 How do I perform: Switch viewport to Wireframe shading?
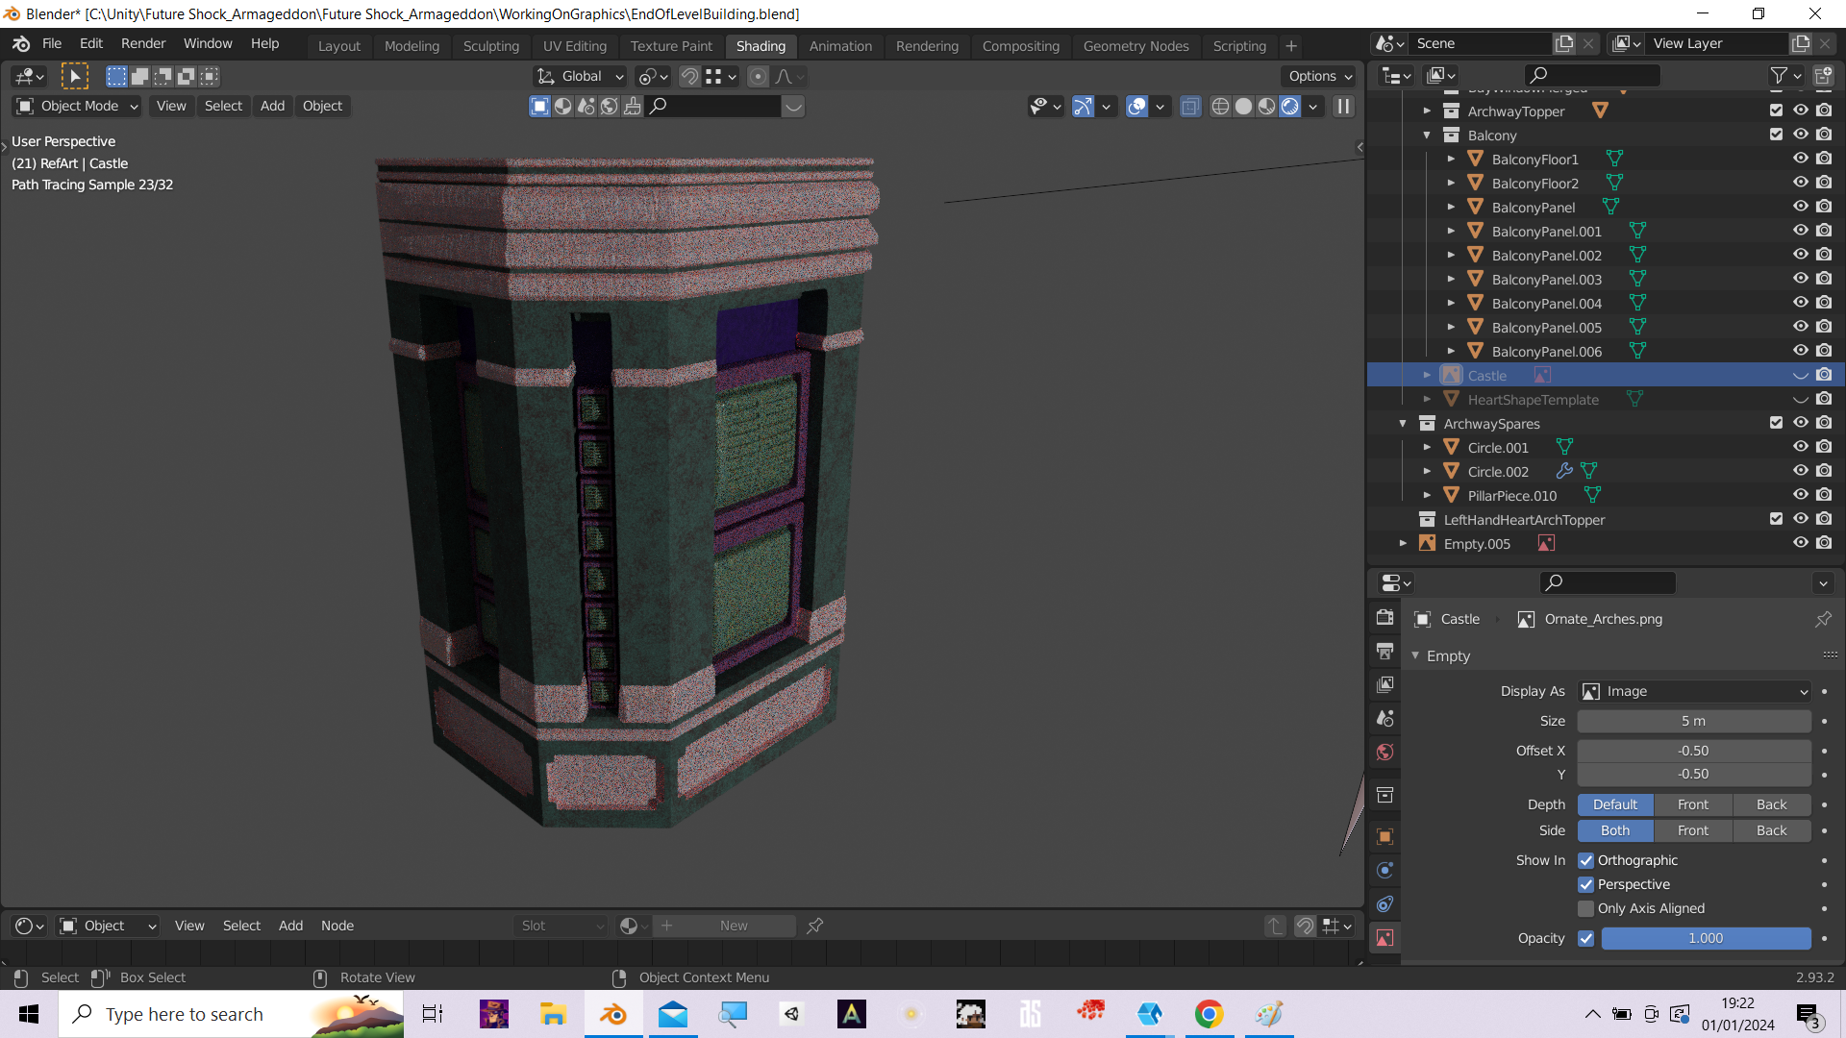1220,106
